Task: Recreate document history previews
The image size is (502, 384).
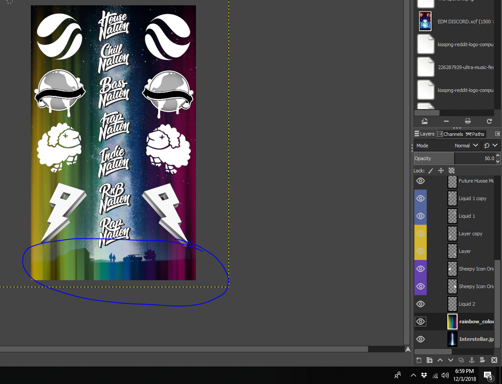Action: pyautogui.click(x=489, y=121)
